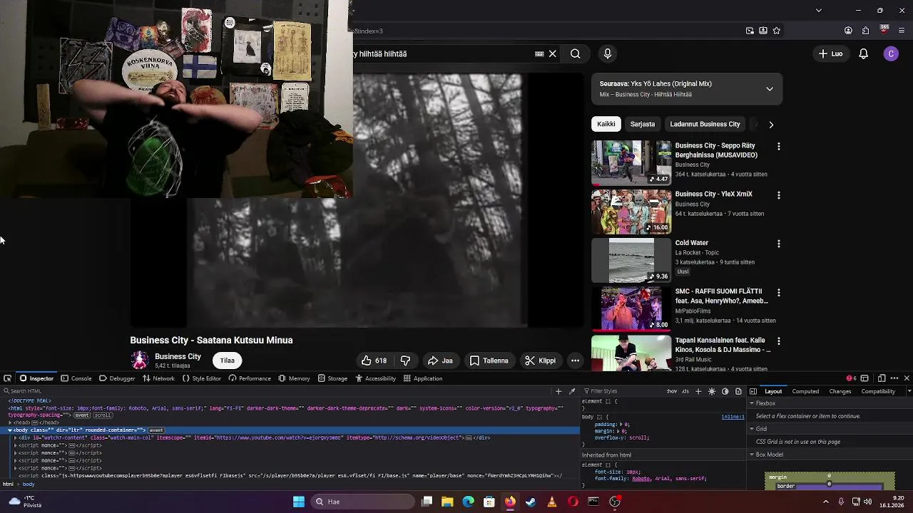The height and width of the screenshot is (513, 913).
Task: Clear the YouTube search box with X
Action: click(x=552, y=53)
